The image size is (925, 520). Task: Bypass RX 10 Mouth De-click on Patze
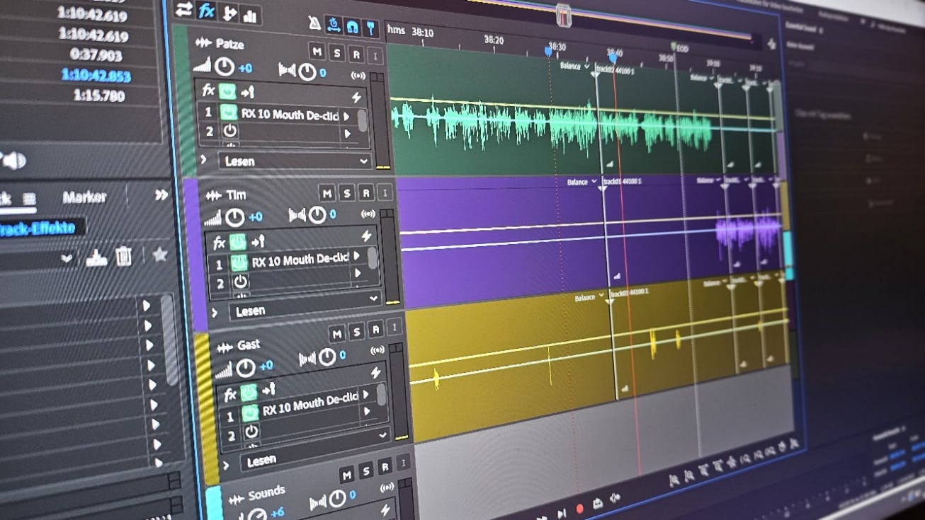pyautogui.click(x=227, y=112)
